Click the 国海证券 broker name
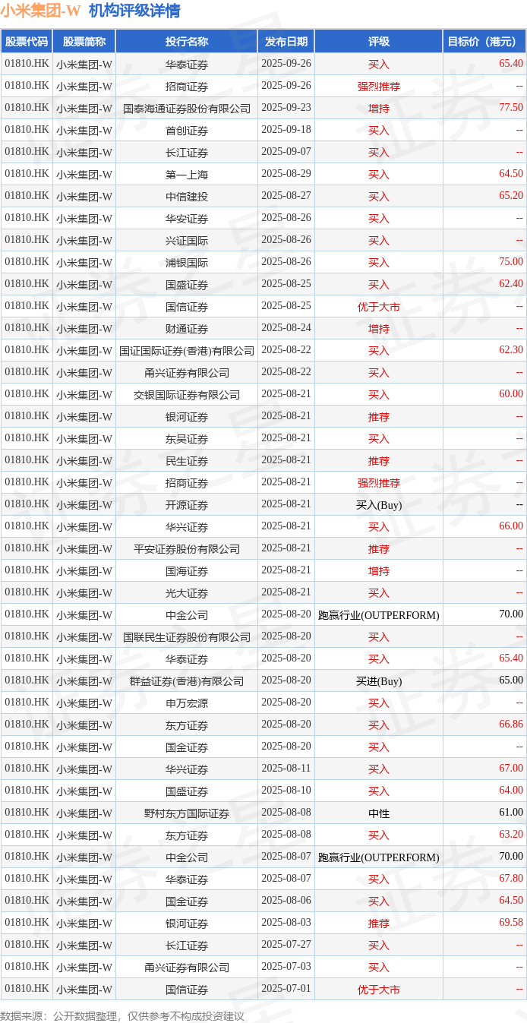The height and width of the screenshot is (1023, 527). pos(187,571)
